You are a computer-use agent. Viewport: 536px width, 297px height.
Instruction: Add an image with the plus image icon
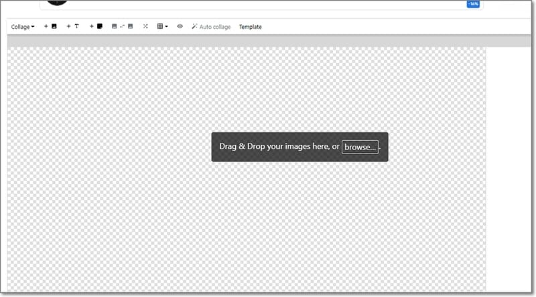coord(50,26)
